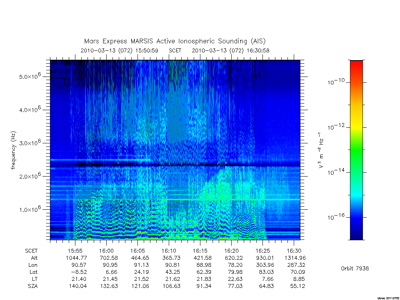The width and height of the screenshot is (400, 300).
Task: Click the plot title 'Mars Express MARSIS Active Ionospheric Sounding (AIS)'
Action: click(175, 41)
